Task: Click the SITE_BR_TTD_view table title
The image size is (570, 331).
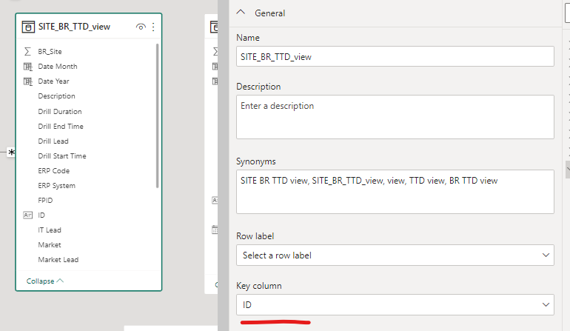Action: click(x=74, y=27)
